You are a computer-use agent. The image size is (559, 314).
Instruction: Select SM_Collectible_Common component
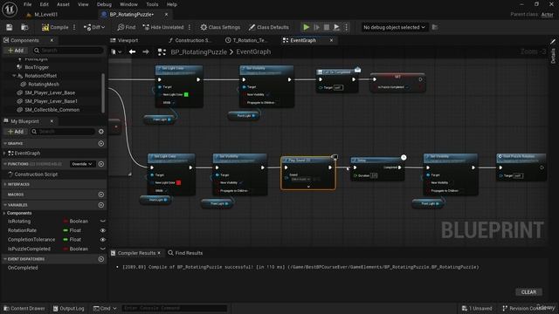[52, 110]
